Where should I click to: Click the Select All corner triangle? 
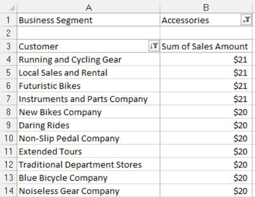12,8
